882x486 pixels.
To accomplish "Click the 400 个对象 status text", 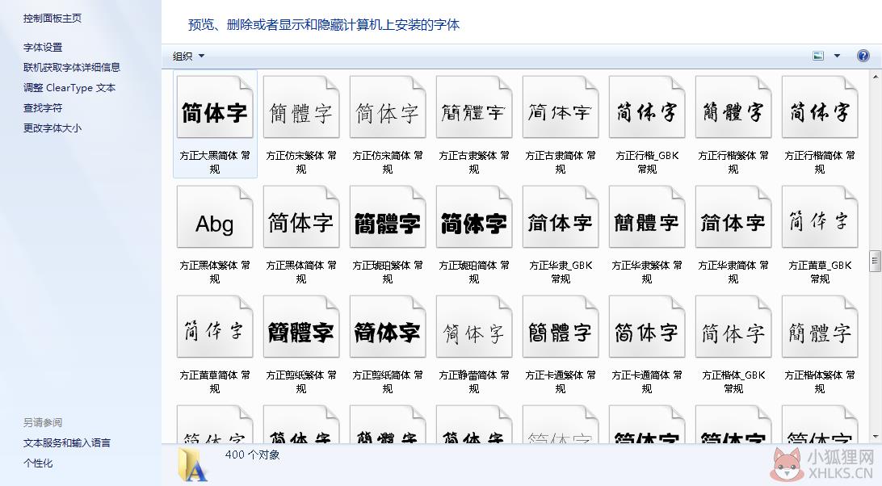I will (x=253, y=455).
